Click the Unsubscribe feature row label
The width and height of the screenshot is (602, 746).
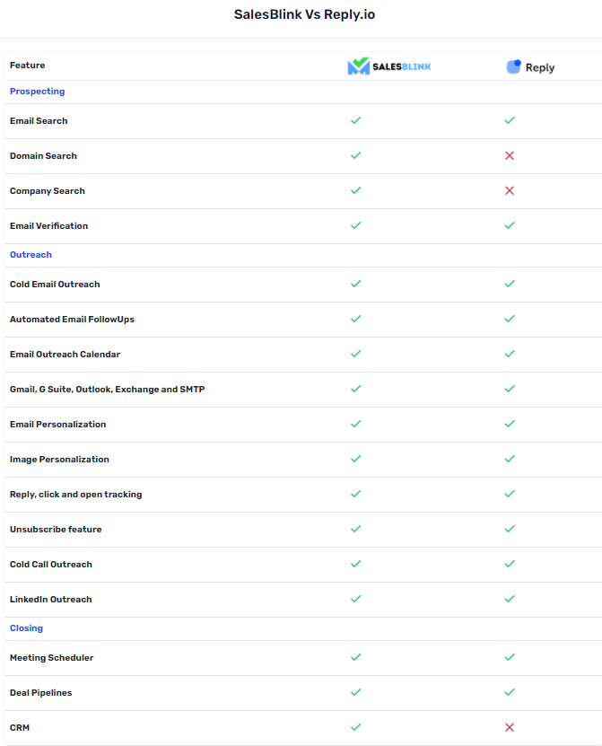[x=56, y=529]
